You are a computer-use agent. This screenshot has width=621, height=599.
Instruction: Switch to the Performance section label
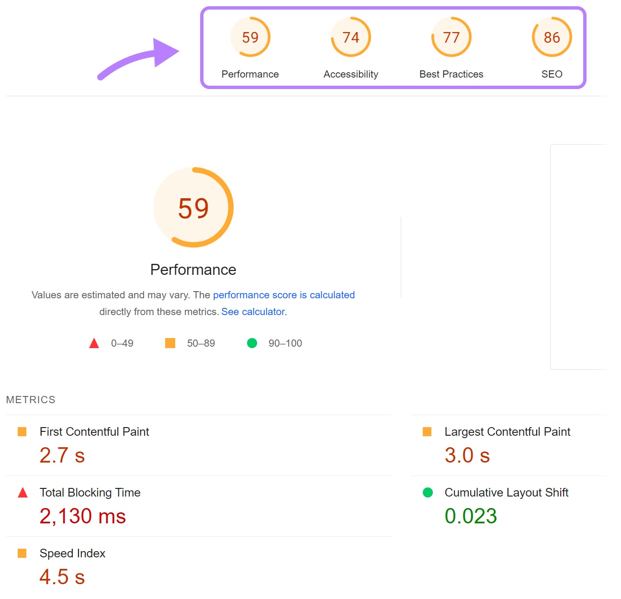coord(193,269)
